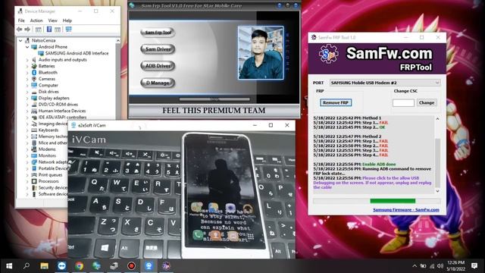The image size is (485, 273).
Task: Click the Cameras device category icon
Action: [34, 79]
